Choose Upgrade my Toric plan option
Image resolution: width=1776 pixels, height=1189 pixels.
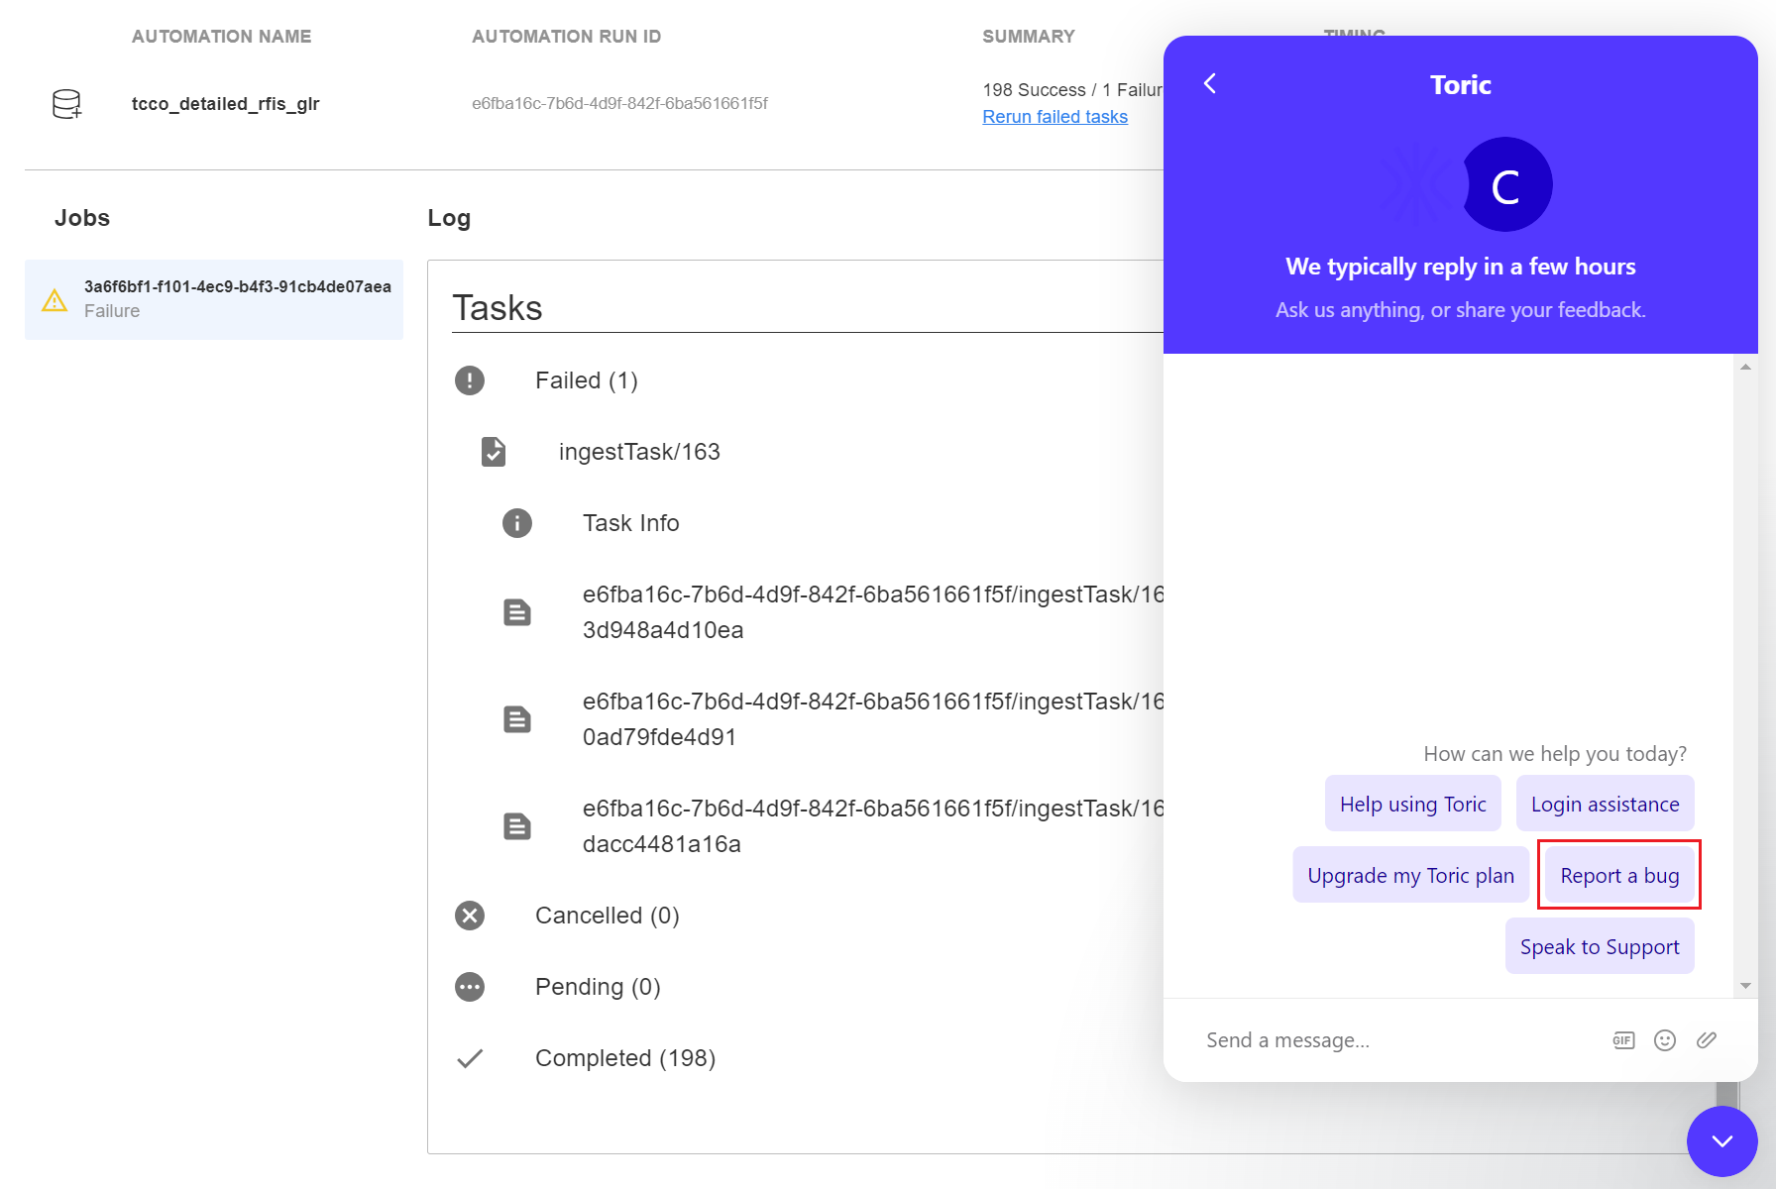coord(1411,875)
